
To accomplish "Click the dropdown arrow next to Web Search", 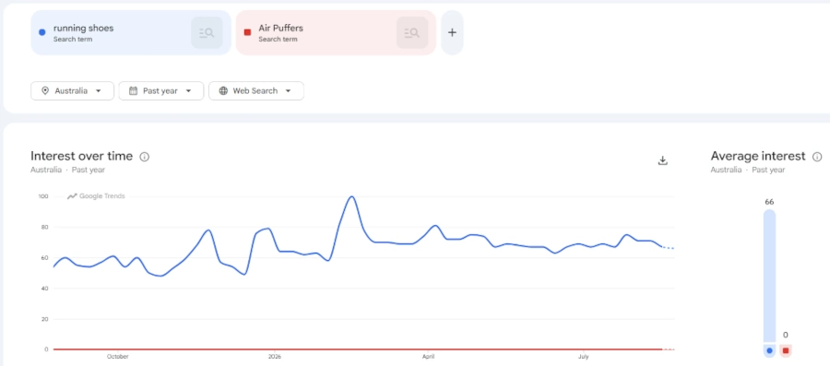I will pos(289,91).
